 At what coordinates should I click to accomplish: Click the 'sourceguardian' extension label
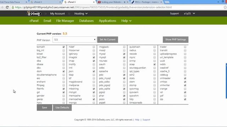click(x=138, y=68)
